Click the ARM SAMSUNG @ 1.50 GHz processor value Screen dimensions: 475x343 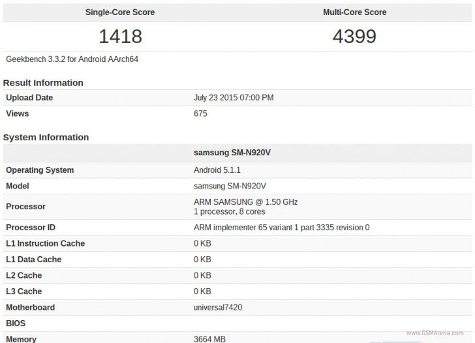(245, 202)
